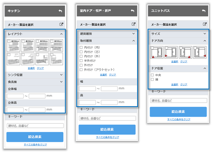Choose the first ドア方向 bath door direction icon
213x153 pixels.
click(x=157, y=52)
